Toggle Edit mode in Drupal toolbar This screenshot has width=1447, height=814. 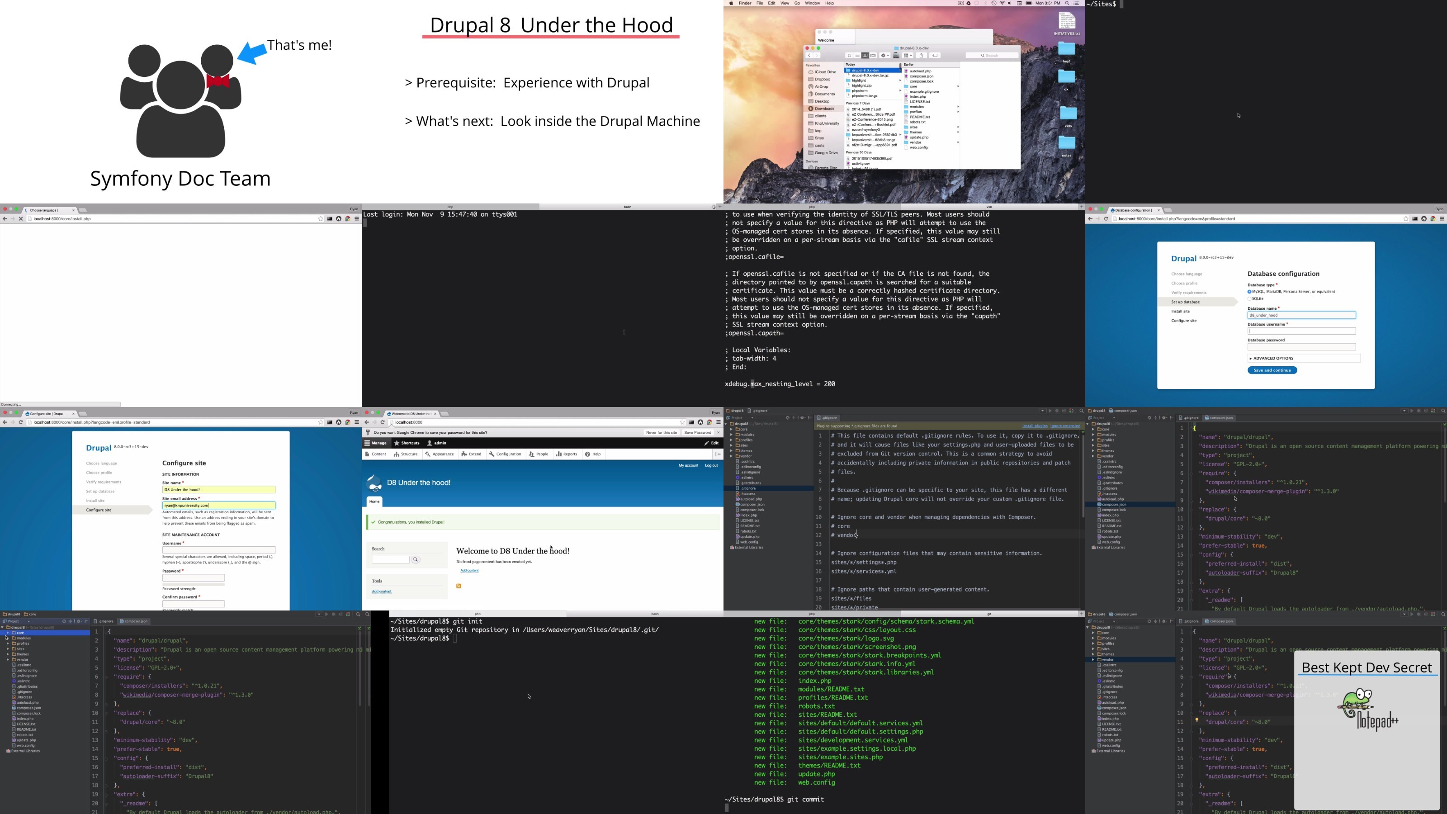711,443
